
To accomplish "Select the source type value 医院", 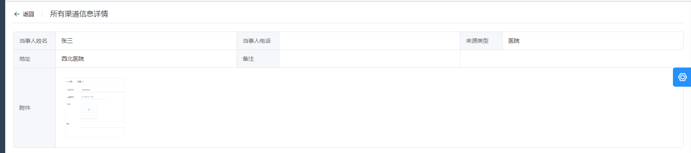I will [514, 41].
